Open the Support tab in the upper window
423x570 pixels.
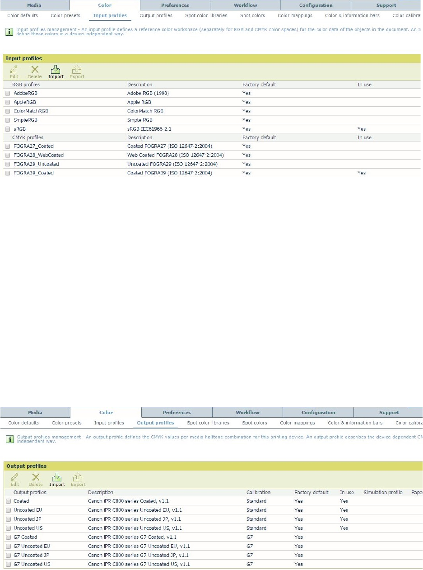click(x=386, y=5)
